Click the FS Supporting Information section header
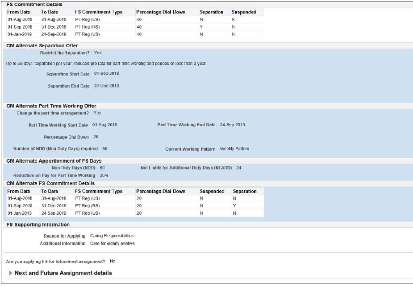 tap(38, 225)
